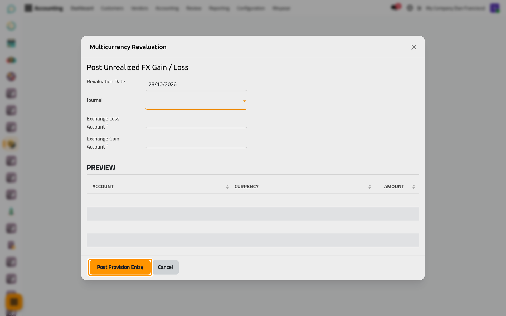506x316 pixels.
Task: Sort preview by the Account column arrows
Action: pyautogui.click(x=227, y=187)
